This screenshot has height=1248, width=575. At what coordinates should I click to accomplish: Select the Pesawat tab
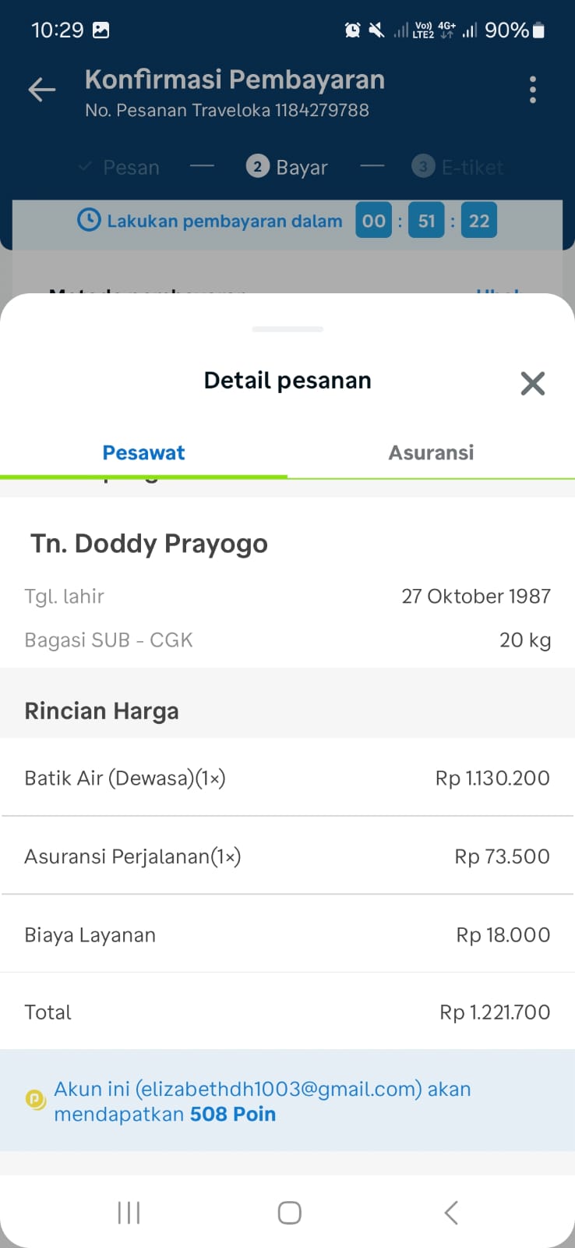[143, 452]
